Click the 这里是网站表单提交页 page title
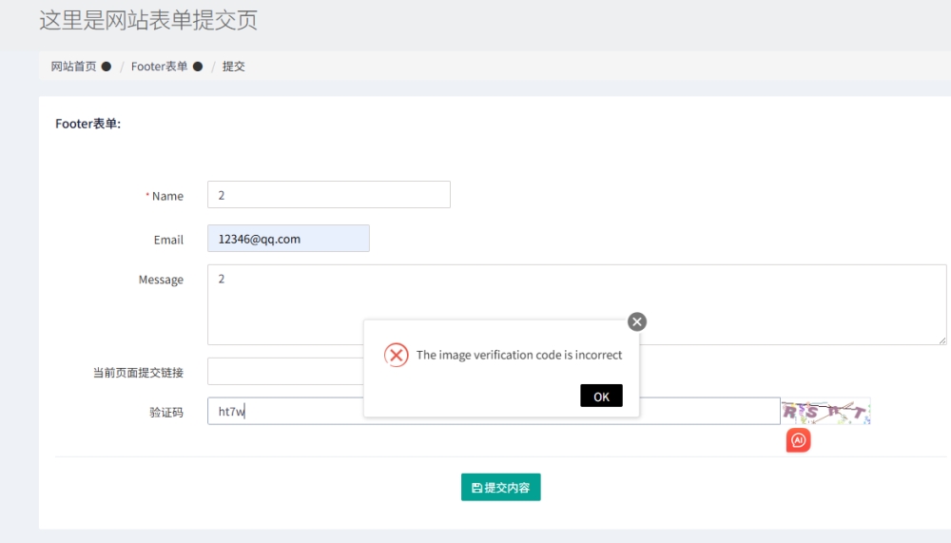Screen dimensions: 951x543 (148, 20)
